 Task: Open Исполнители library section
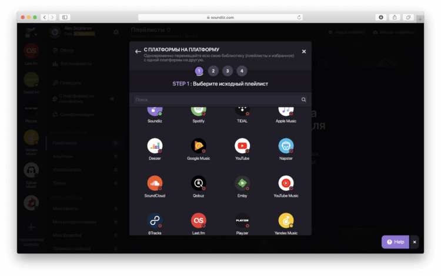click(84, 170)
